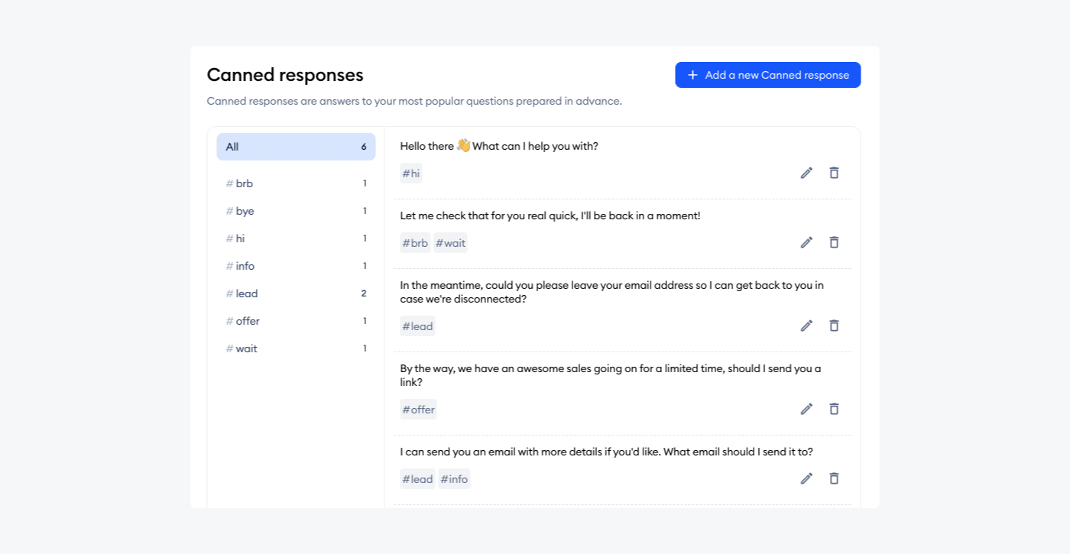Delete the awesome sales offer response
Image resolution: width=1070 pixels, height=554 pixels.
(834, 409)
